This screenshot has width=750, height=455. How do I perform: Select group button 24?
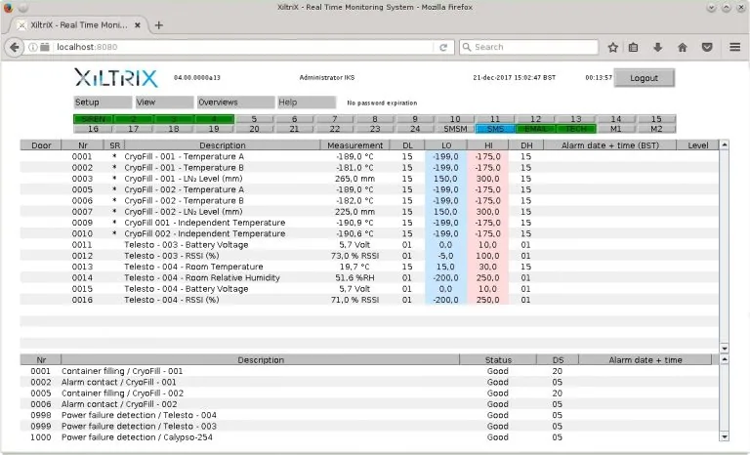click(x=415, y=129)
